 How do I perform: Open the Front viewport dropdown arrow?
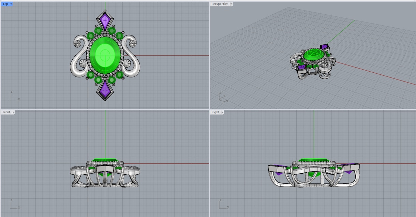point(13,112)
